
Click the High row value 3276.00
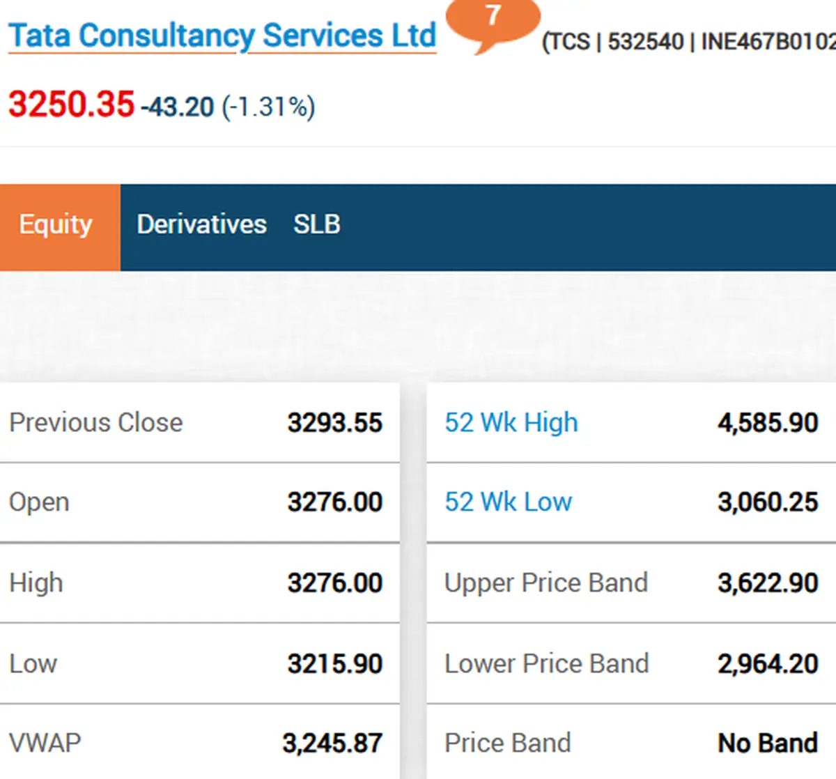(x=335, y=583)
